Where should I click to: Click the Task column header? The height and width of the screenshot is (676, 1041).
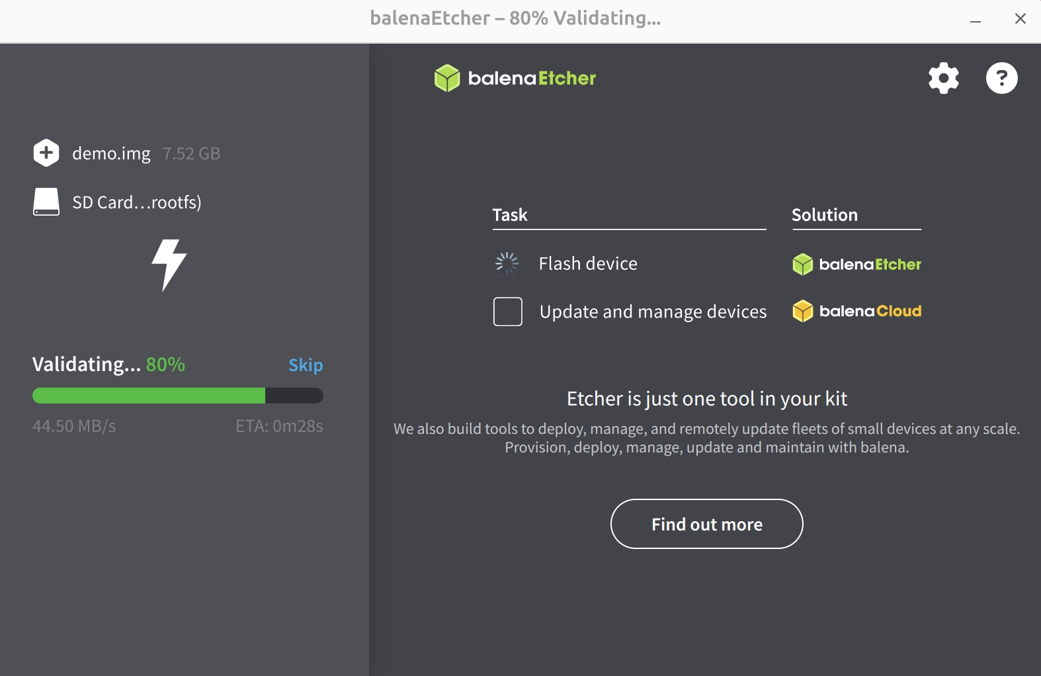(x=510, y=215)
